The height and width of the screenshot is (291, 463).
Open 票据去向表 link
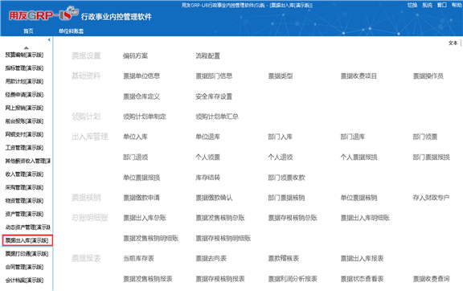click(211, 259)
